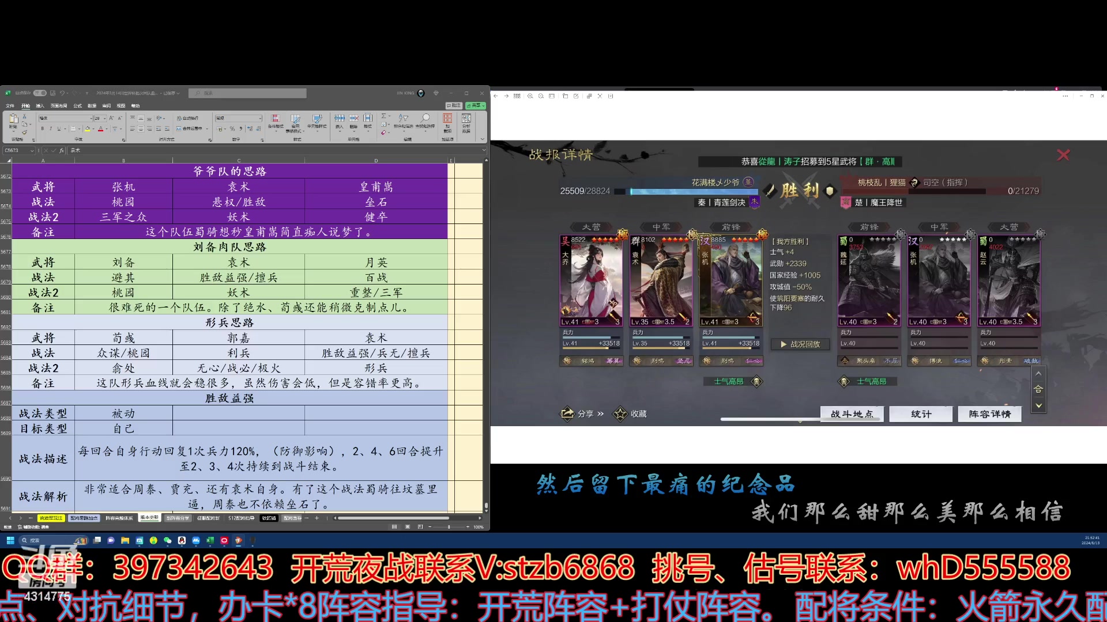The height and width of the screenshot is (622, 1107).
Task: Collapse the Excel ribbon chevron
Action: [x=483, y=139]
